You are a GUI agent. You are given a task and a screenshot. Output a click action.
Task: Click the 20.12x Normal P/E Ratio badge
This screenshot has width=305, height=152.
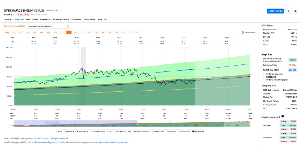[292, 70]
